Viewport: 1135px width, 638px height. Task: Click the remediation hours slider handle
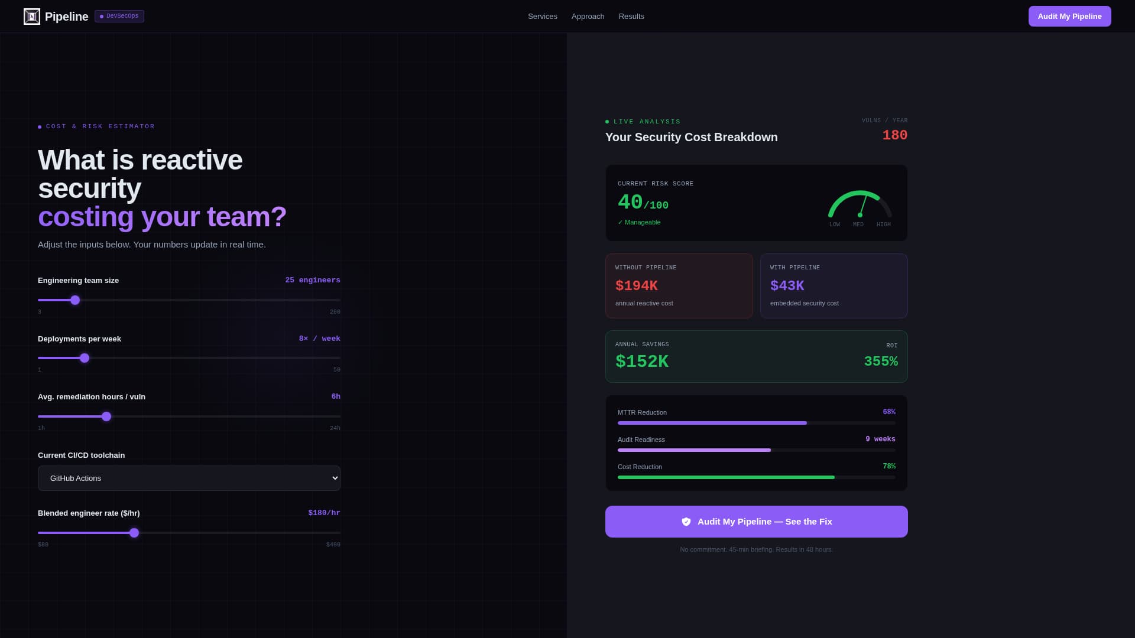(x=106, y=416)
